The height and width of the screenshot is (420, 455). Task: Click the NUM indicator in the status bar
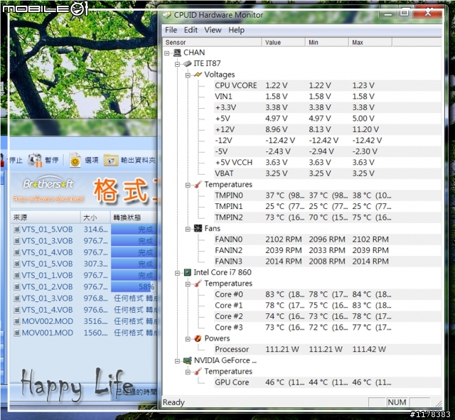tap(397, 402)
